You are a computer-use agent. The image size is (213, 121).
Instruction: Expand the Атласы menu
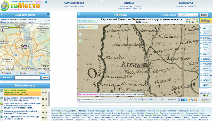pyautogui.click(x=130, y=3)
